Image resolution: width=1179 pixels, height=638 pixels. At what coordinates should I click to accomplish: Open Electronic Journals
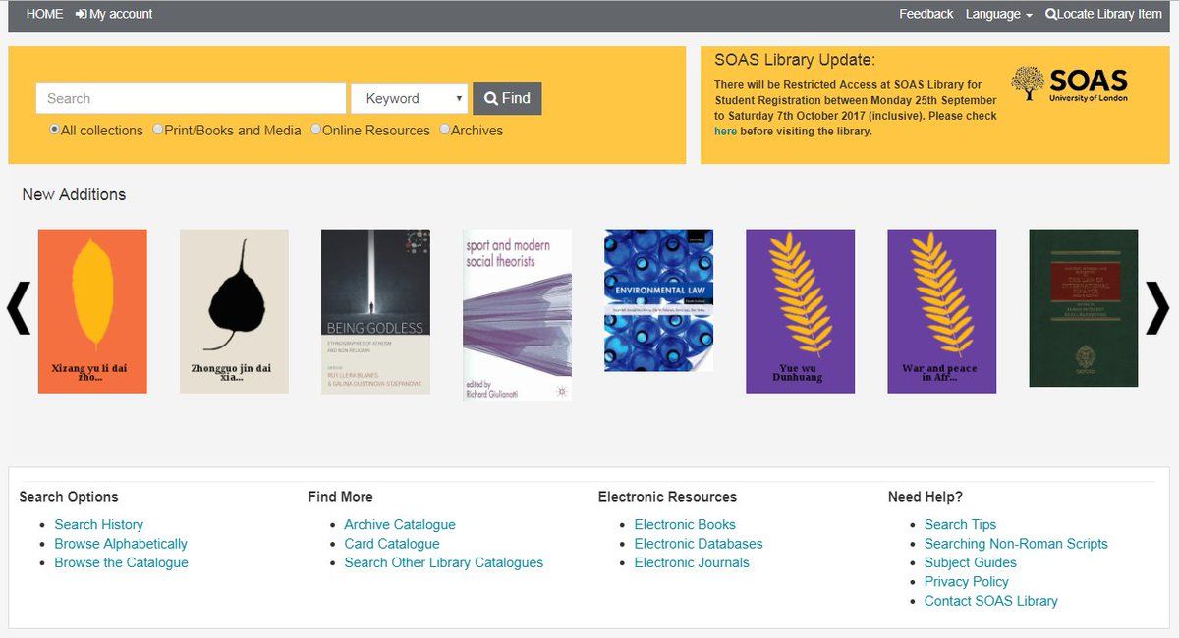(692, 562)
